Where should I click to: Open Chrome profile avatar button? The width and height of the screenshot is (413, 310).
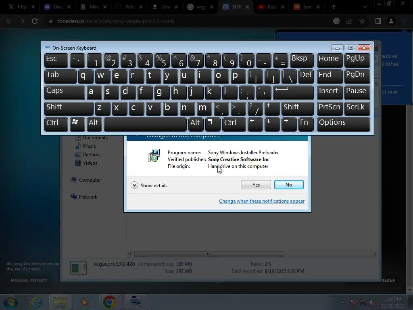pyautogui.click(x=391, y=21)
